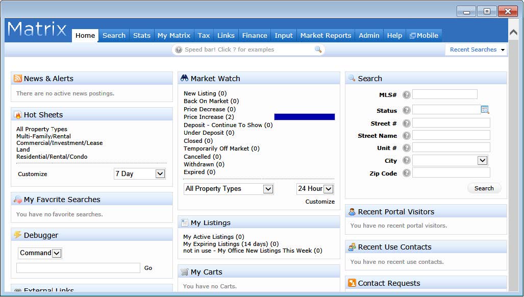
Task: Open the Admin tab
Action: pos(369,35)
